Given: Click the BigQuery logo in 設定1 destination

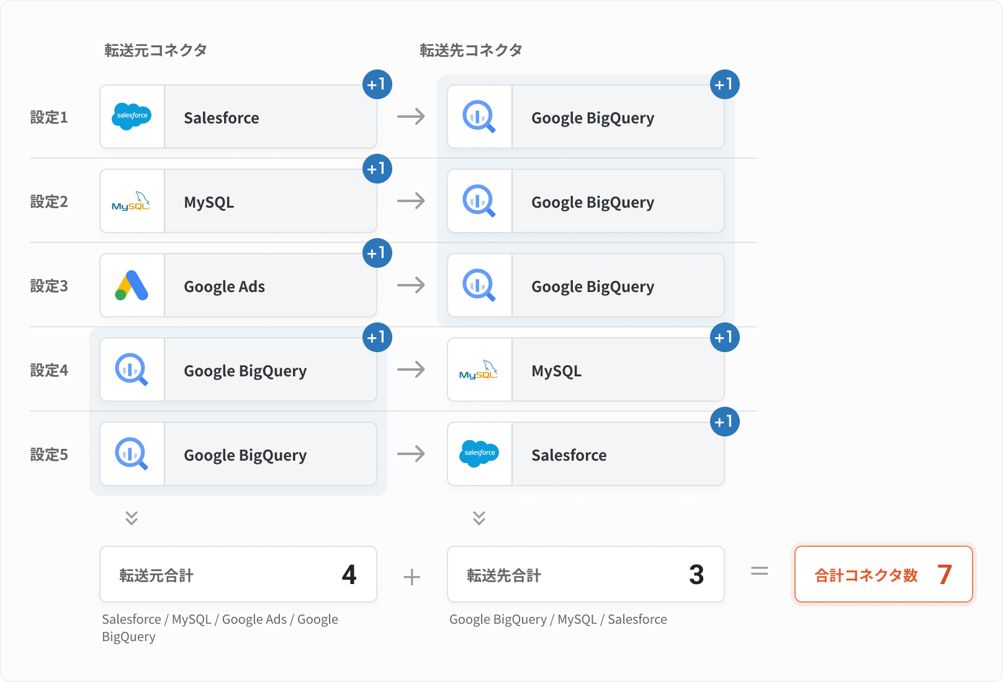Looking at the screenshot, I should 479,117.
